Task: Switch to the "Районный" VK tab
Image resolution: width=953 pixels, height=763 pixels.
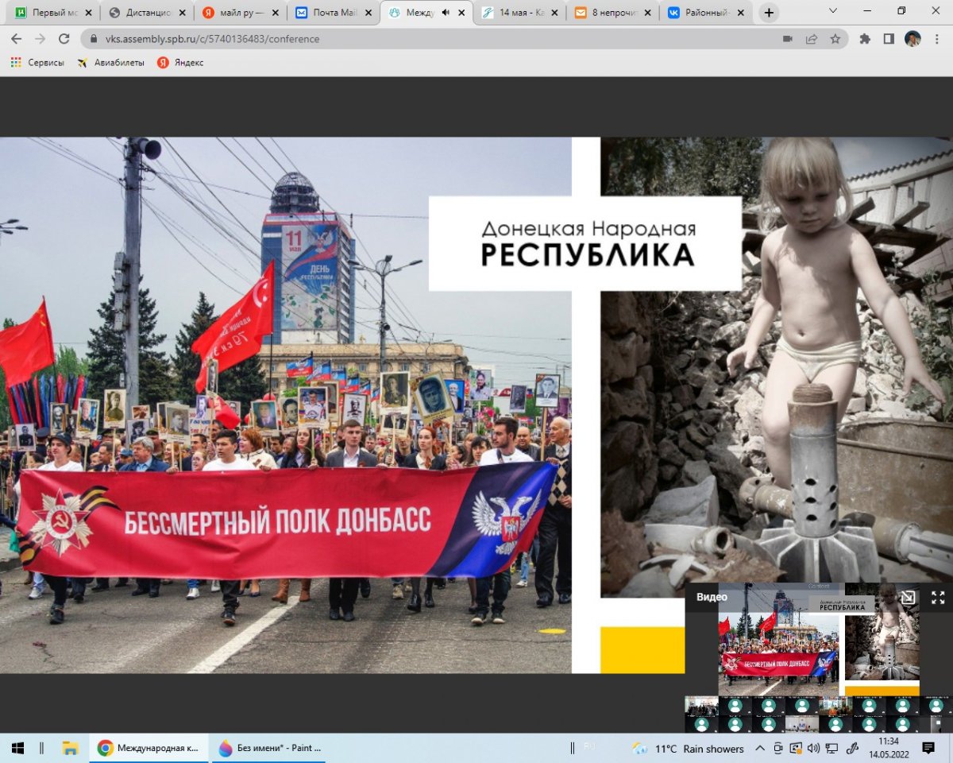Action: pyautogui.click(x=707, y=13)
